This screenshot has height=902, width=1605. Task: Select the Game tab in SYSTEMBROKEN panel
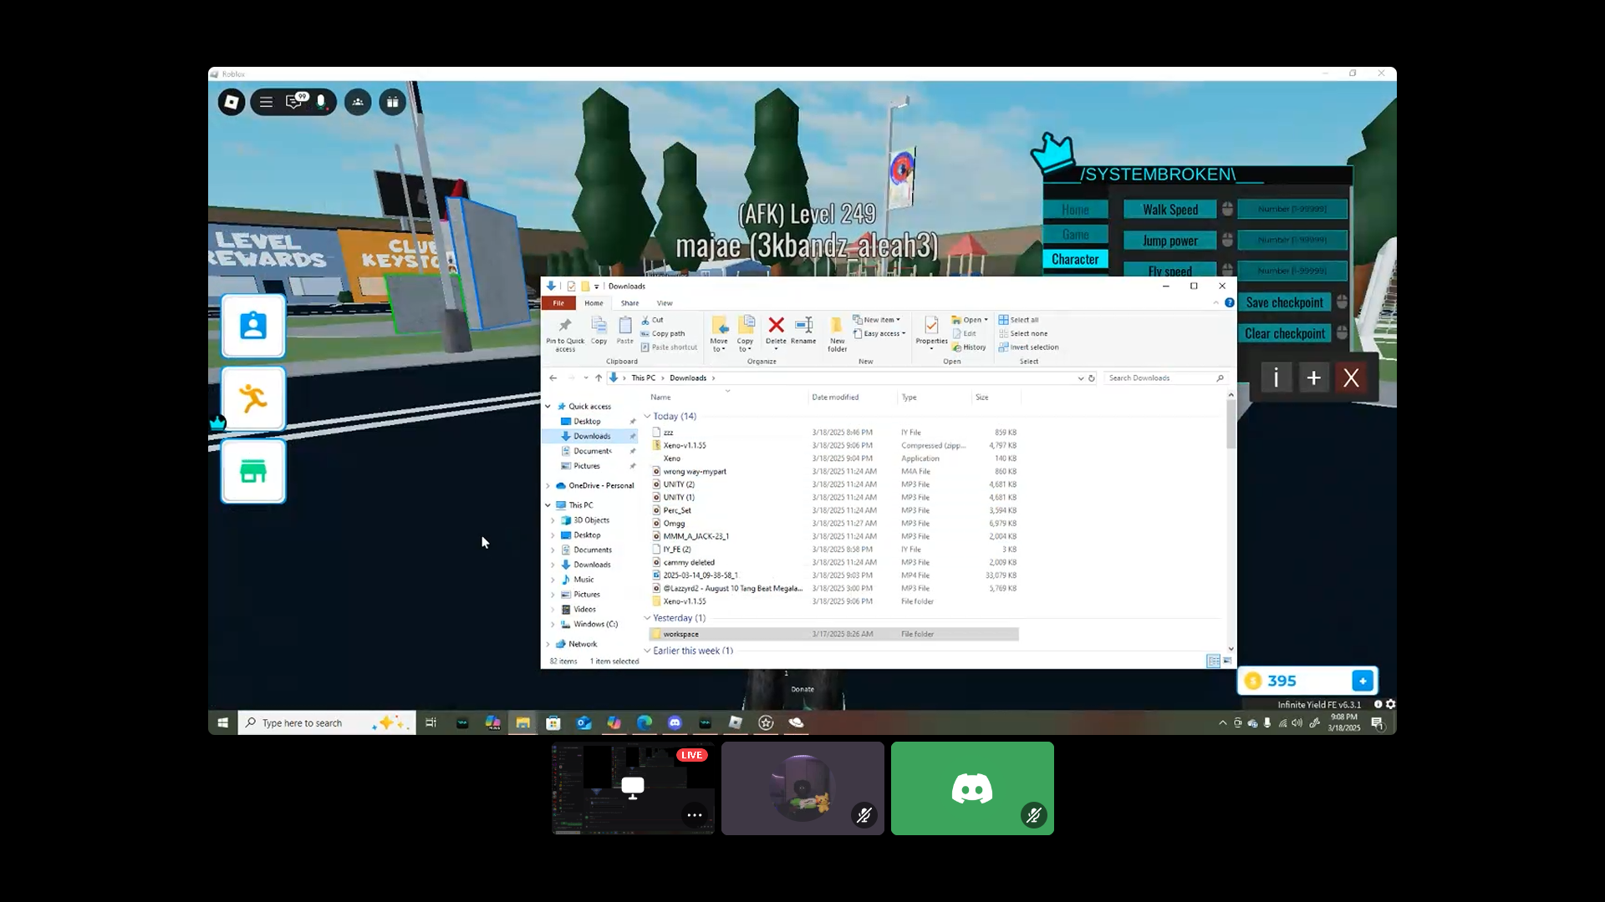pos(1075,235)
